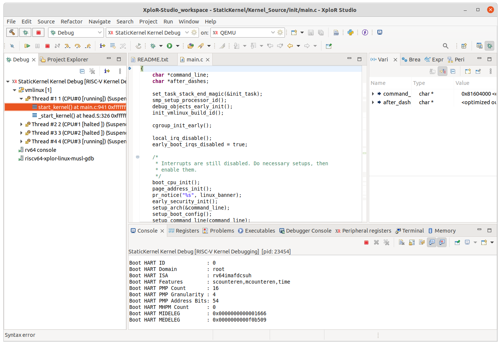Screen dimensions: 501x345
Task: Click the Terminate red square in debug toolbar
Action: [x=47, y=46]
